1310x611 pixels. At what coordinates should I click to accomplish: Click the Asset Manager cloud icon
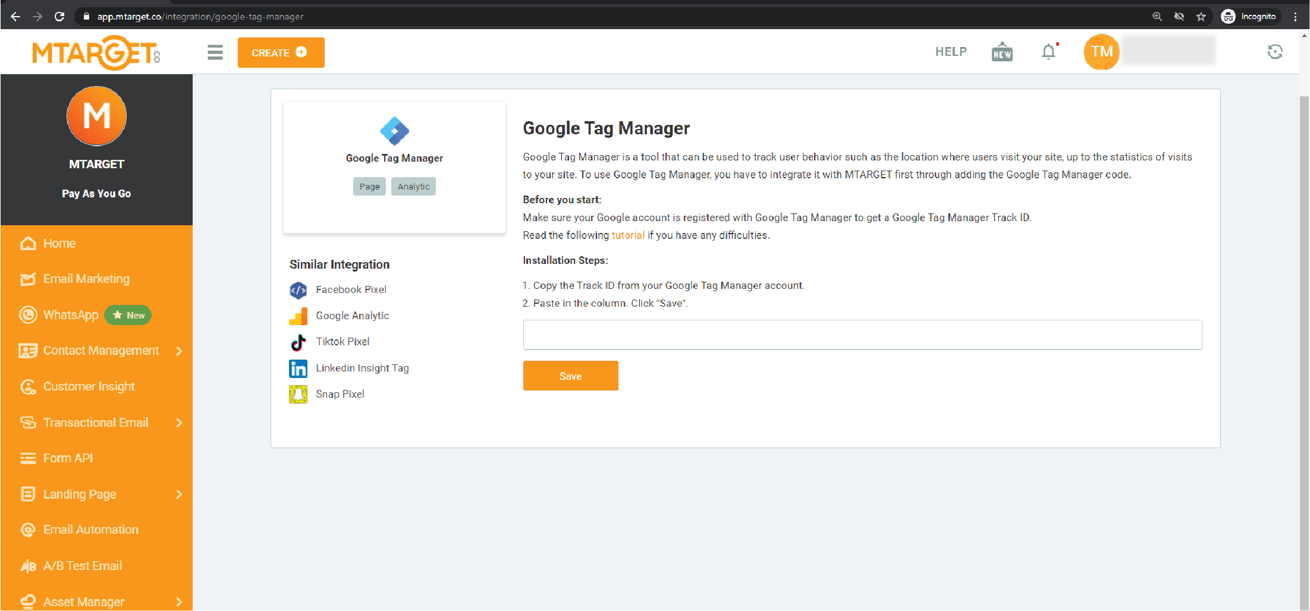(28, 601)
